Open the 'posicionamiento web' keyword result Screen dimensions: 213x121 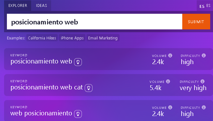pos(41,61)
